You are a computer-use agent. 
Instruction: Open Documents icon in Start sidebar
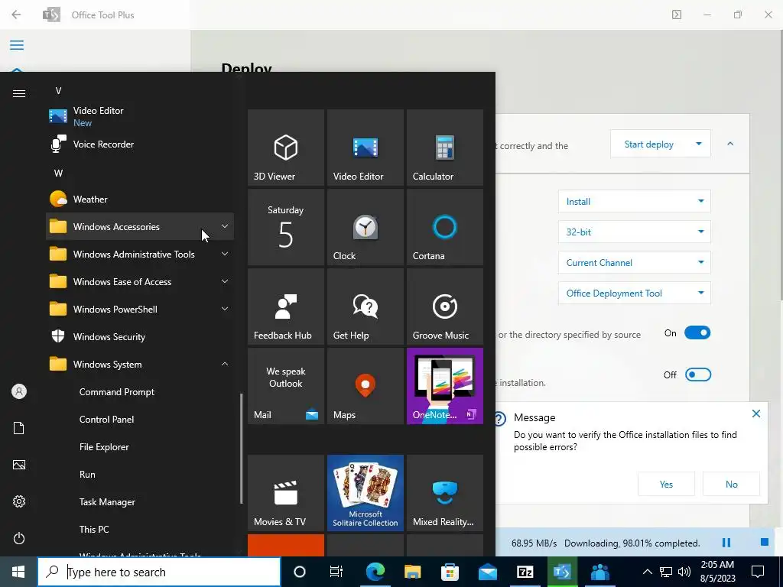(x=19, y=428)
